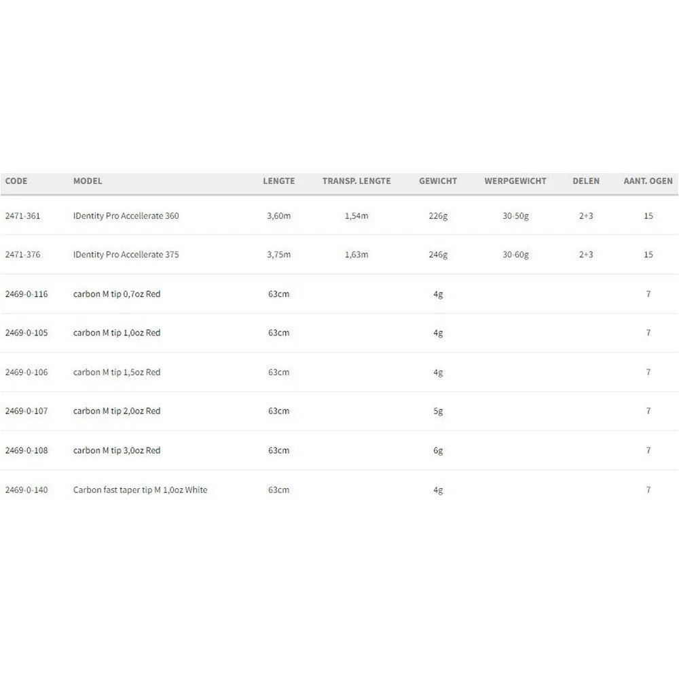Click the AANT. OGEN column header
This screenshot has width=679, height=679.
pyautogui.click(x=648, y=181)
